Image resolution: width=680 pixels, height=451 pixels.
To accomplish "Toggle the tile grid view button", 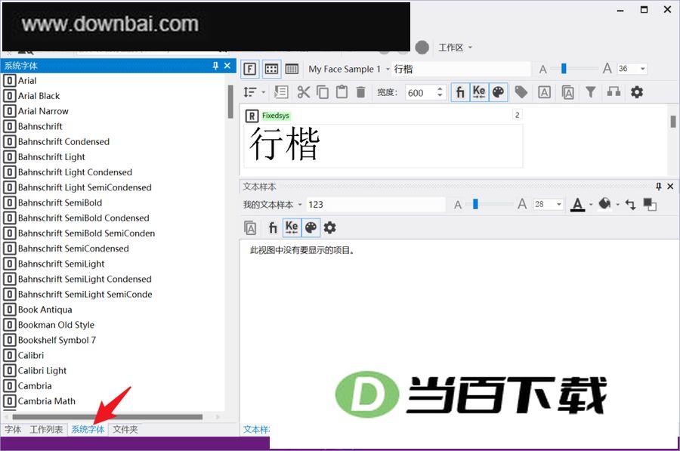I will (271, 69).
